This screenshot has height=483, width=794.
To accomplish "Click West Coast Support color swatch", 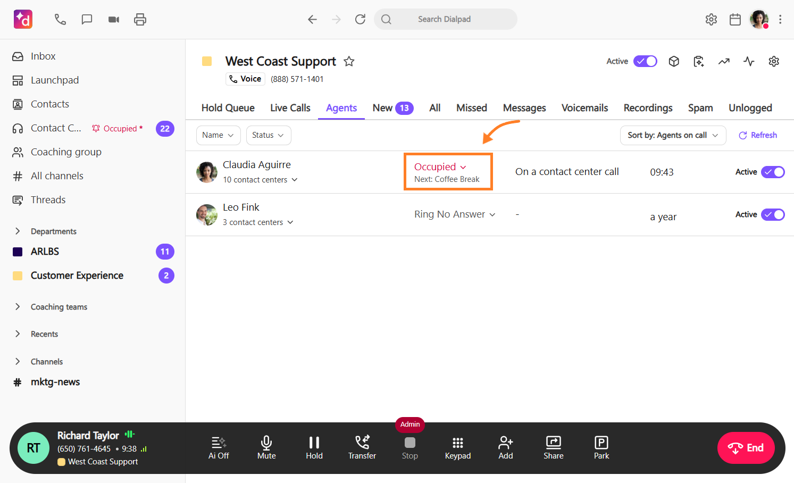I will coord(207,61).
